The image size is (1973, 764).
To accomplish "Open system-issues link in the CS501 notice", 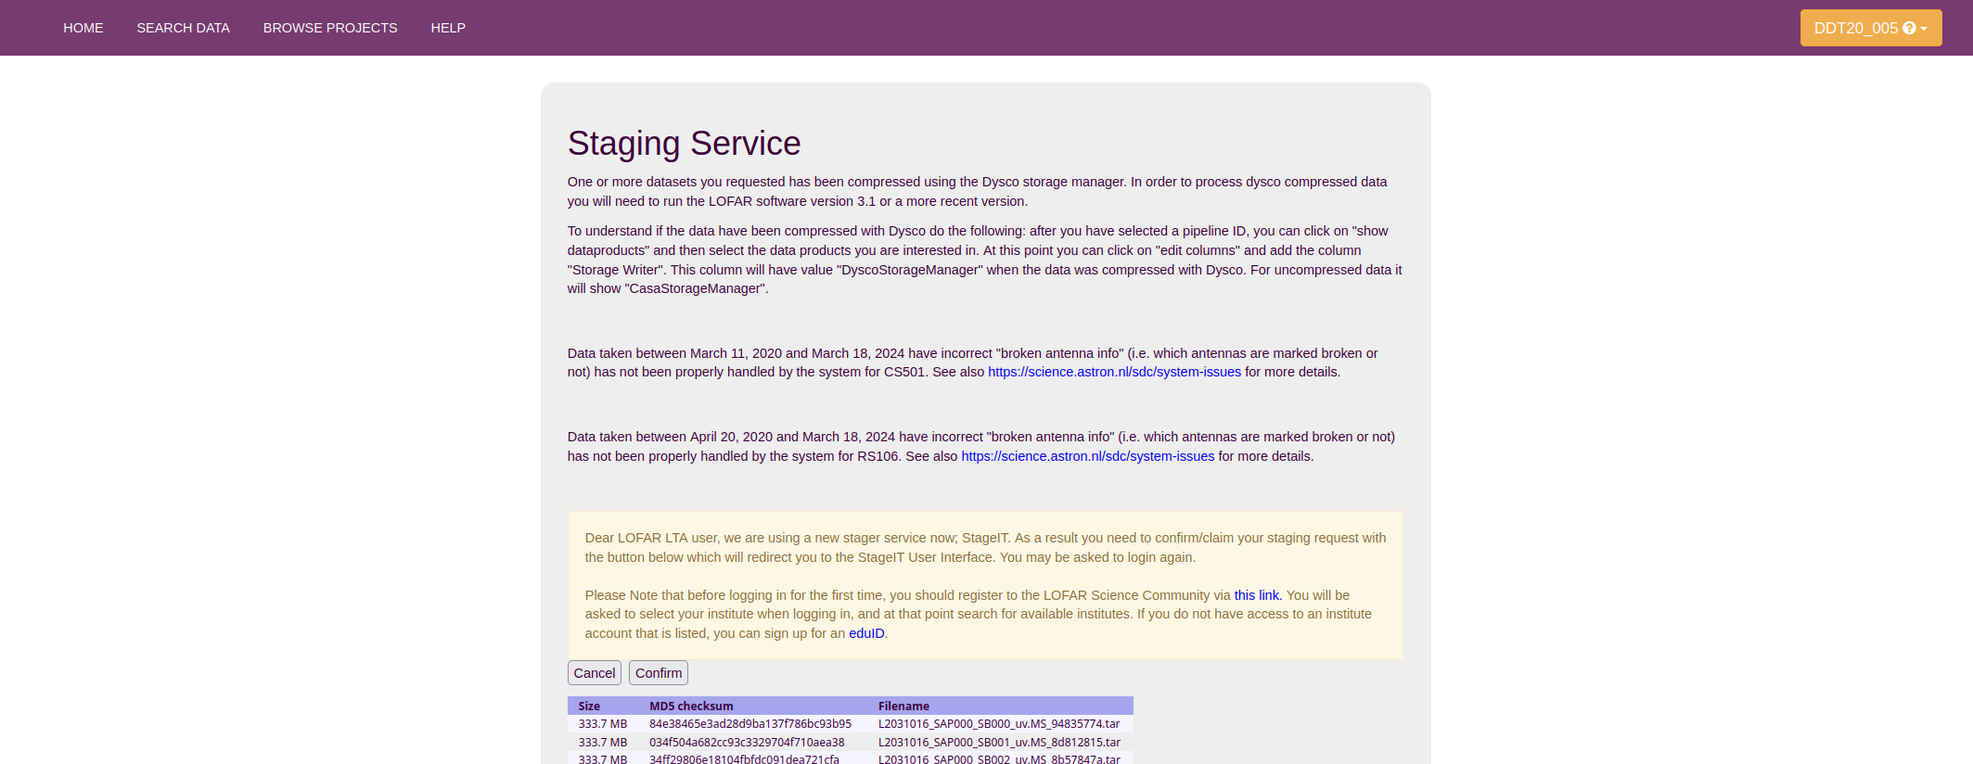I will pos(1114,372).
